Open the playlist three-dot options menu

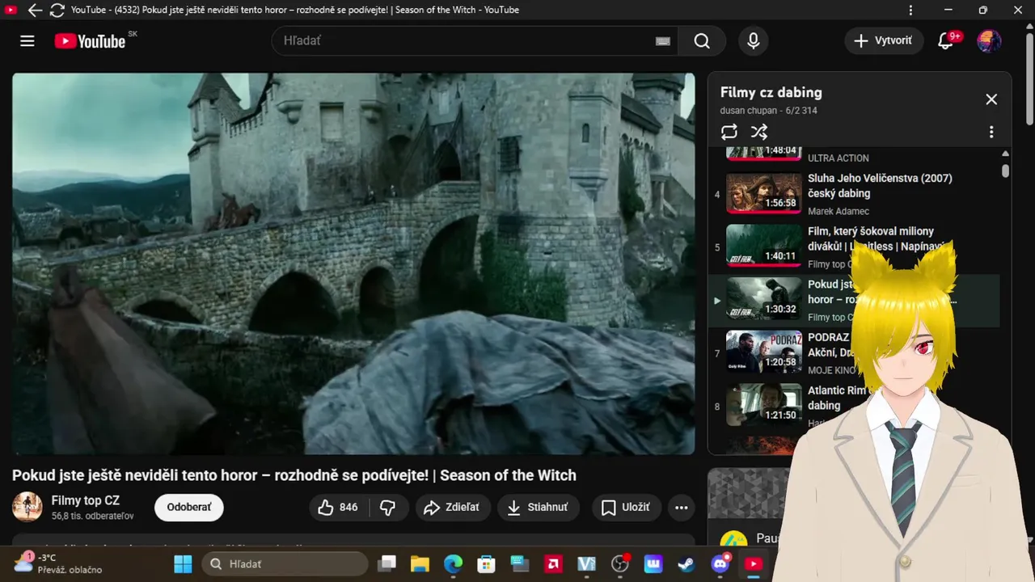(x=991, y=132)
